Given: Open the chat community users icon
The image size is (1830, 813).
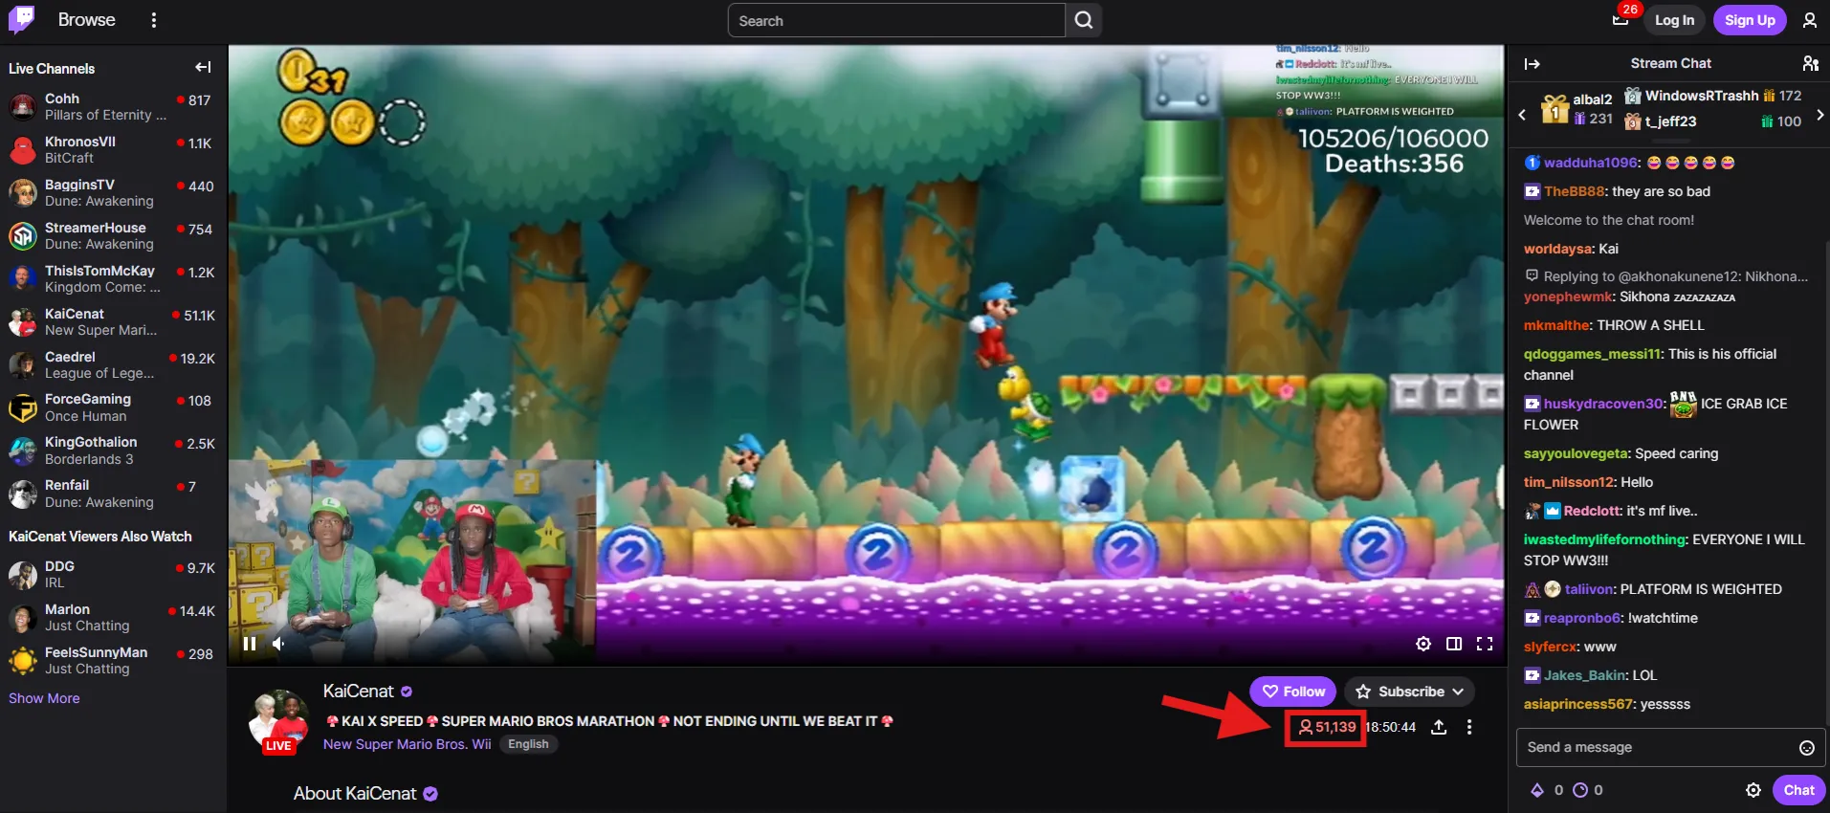Looking at the screenshot, I should coord(1810,63).
